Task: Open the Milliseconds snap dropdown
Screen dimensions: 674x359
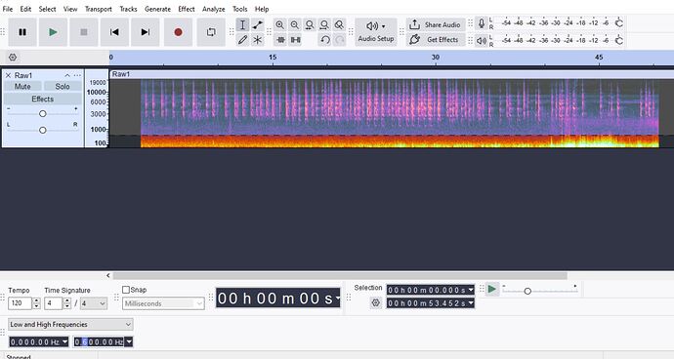Action: point(163,303)
